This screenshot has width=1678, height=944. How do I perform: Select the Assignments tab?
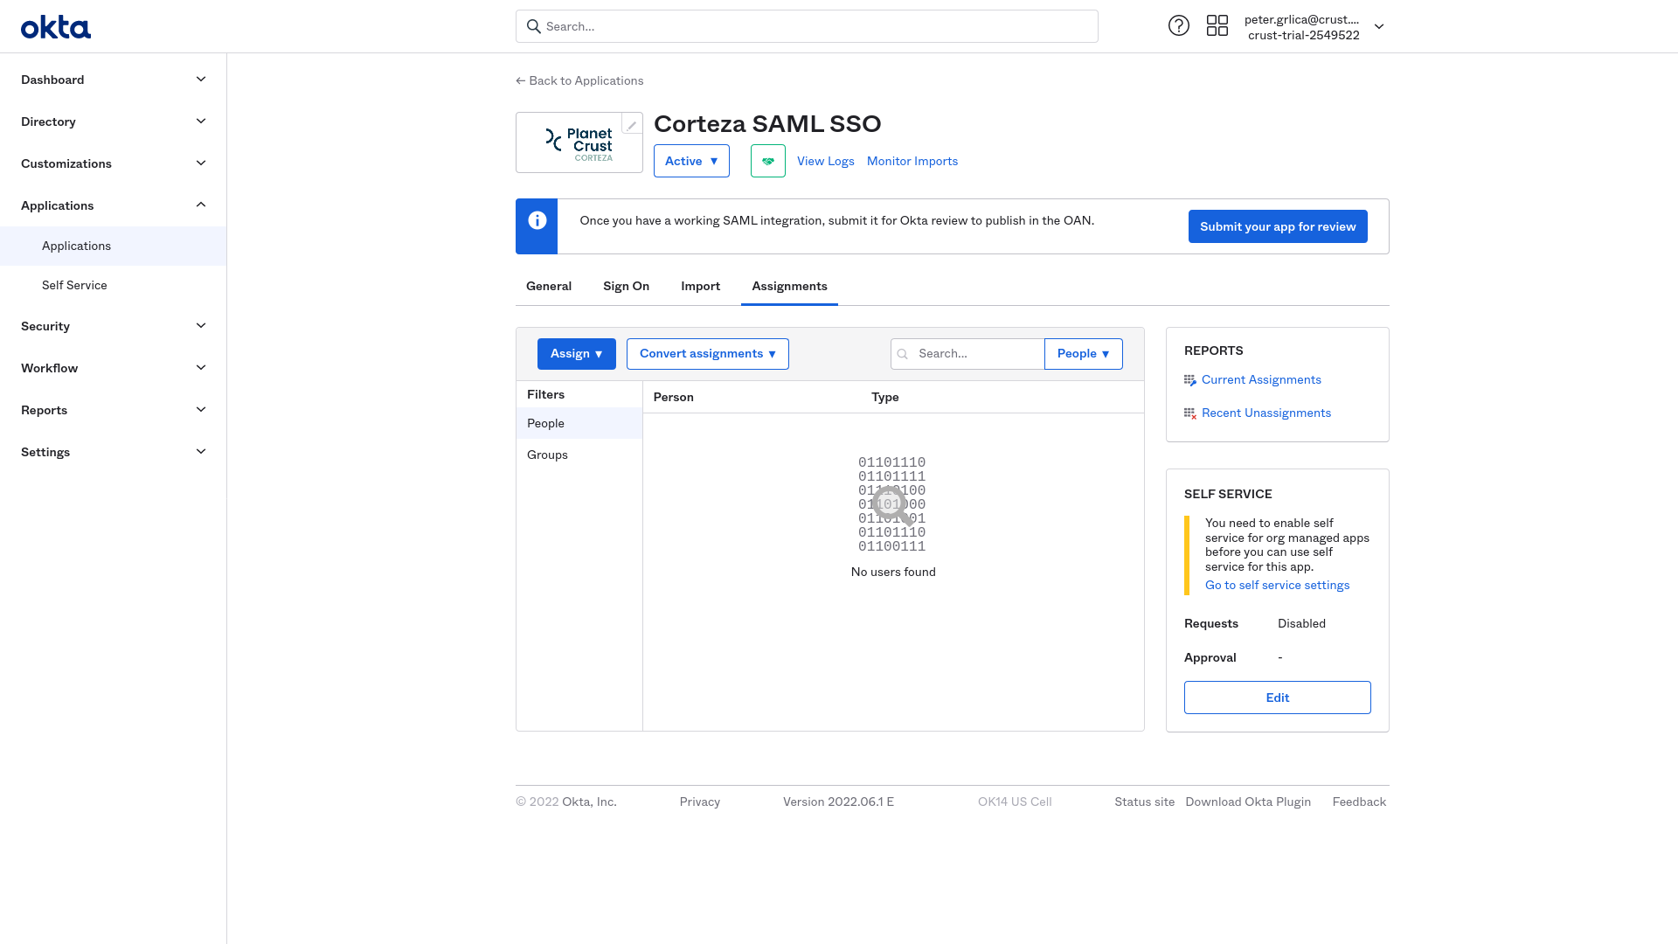(x=789, y=286)
